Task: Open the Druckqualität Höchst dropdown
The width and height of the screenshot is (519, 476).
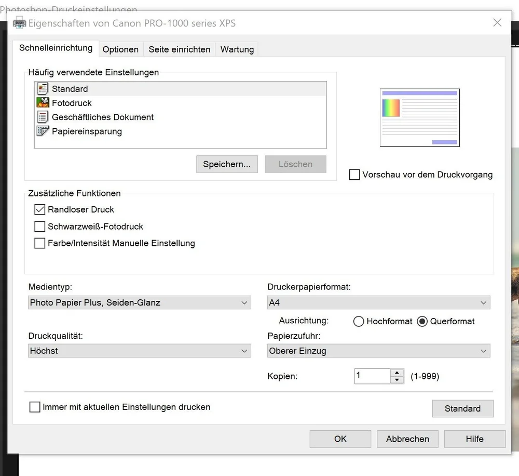Action: point(139,351)
